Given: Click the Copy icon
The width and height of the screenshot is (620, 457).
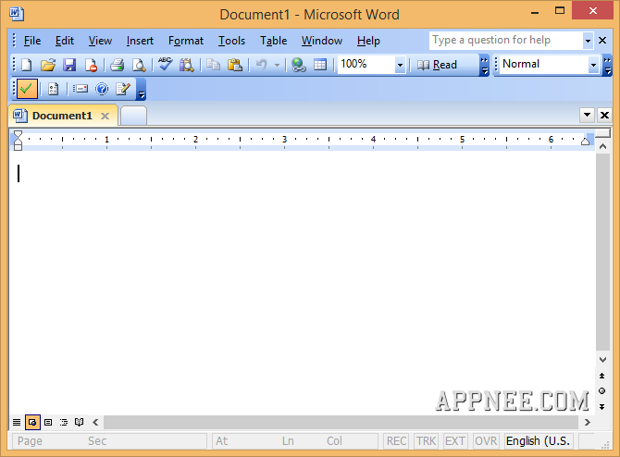Looking at the screenshot, I should (214, 65).
